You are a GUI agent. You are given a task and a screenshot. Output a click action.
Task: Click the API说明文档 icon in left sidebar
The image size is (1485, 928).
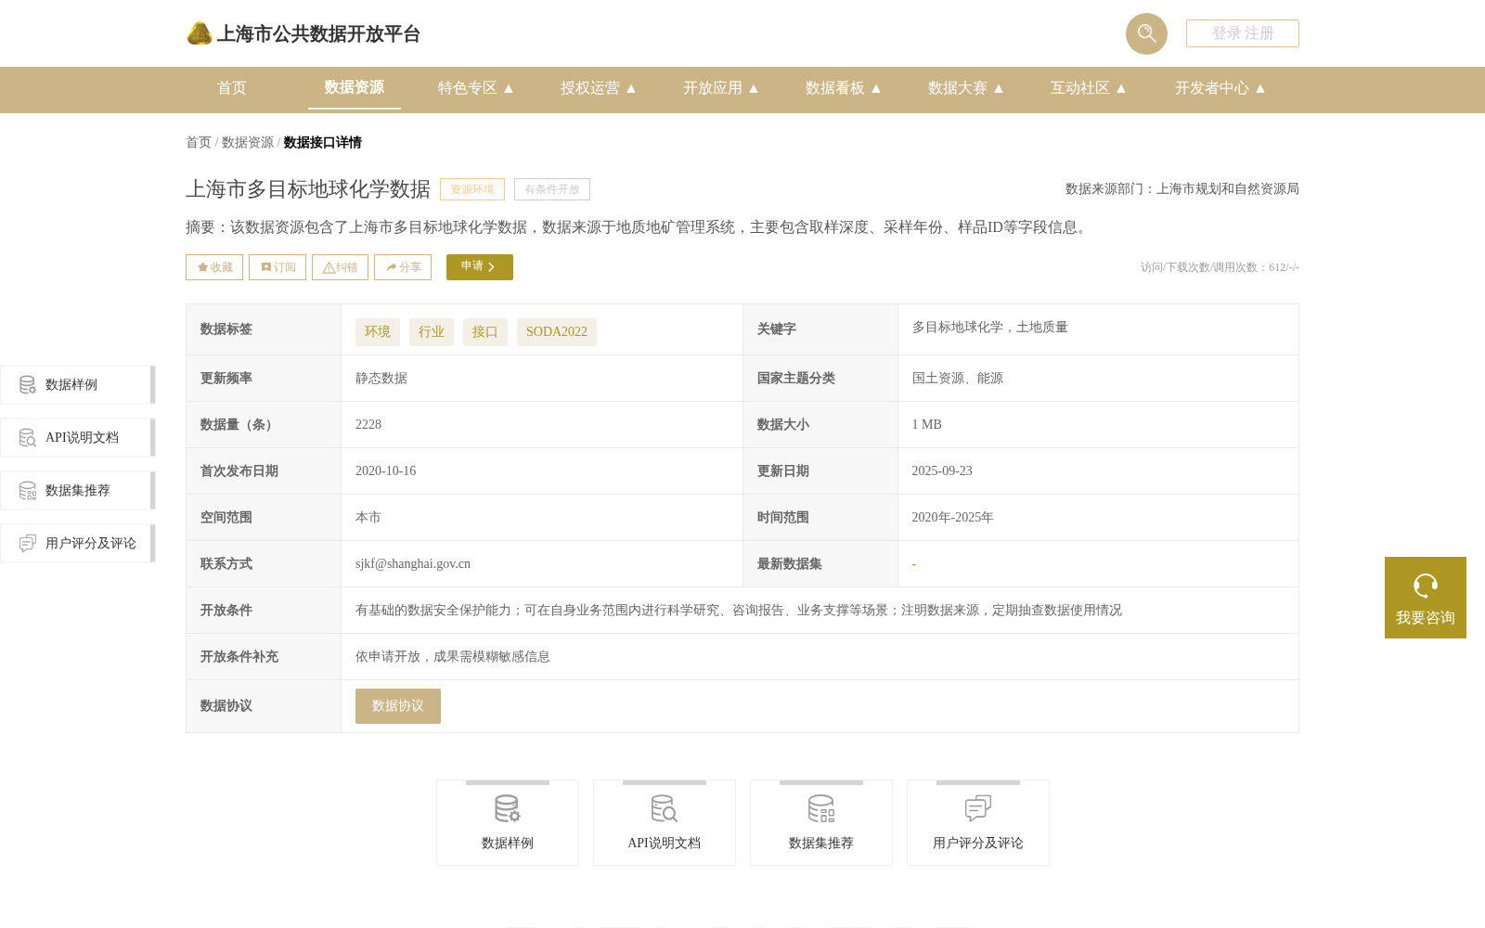pyautogui.click(x=28, y=437)
